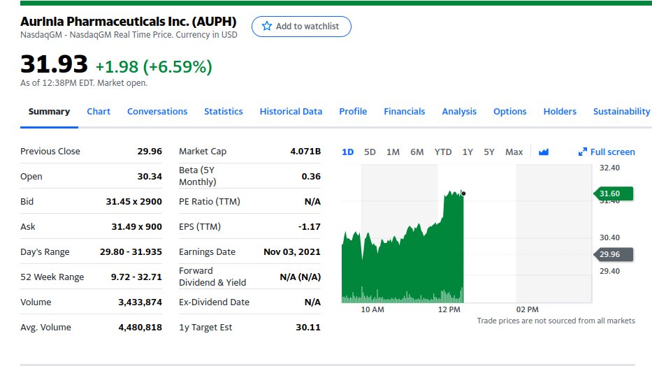This screenshot has height=366, width=652.
Task: Click the Day's Range value 29.80 - 31.935
Action: tap(131, 251)
